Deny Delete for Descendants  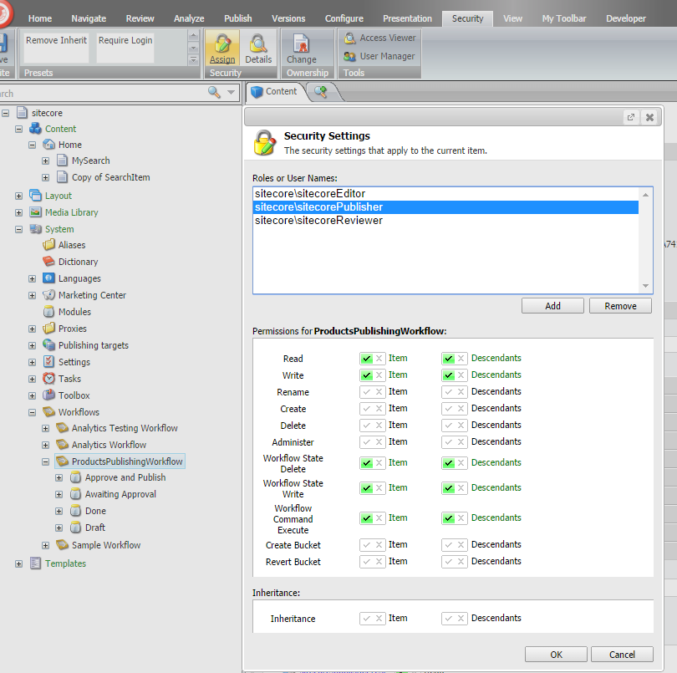(461, 426)
